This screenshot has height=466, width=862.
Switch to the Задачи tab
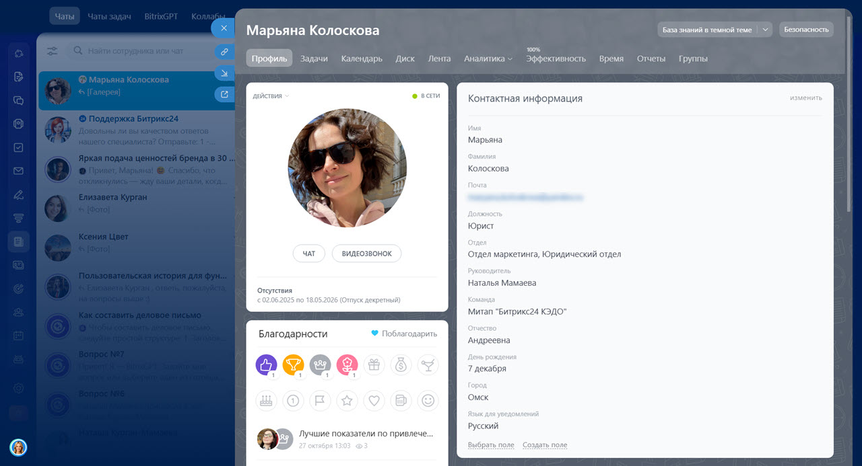click(314, 59)
